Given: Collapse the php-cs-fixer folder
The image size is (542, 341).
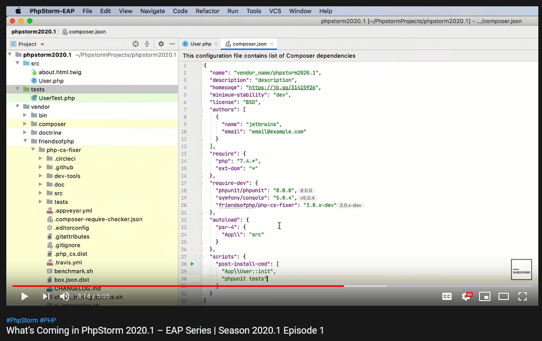Looking at the screenshot, I should coord(33,150).
